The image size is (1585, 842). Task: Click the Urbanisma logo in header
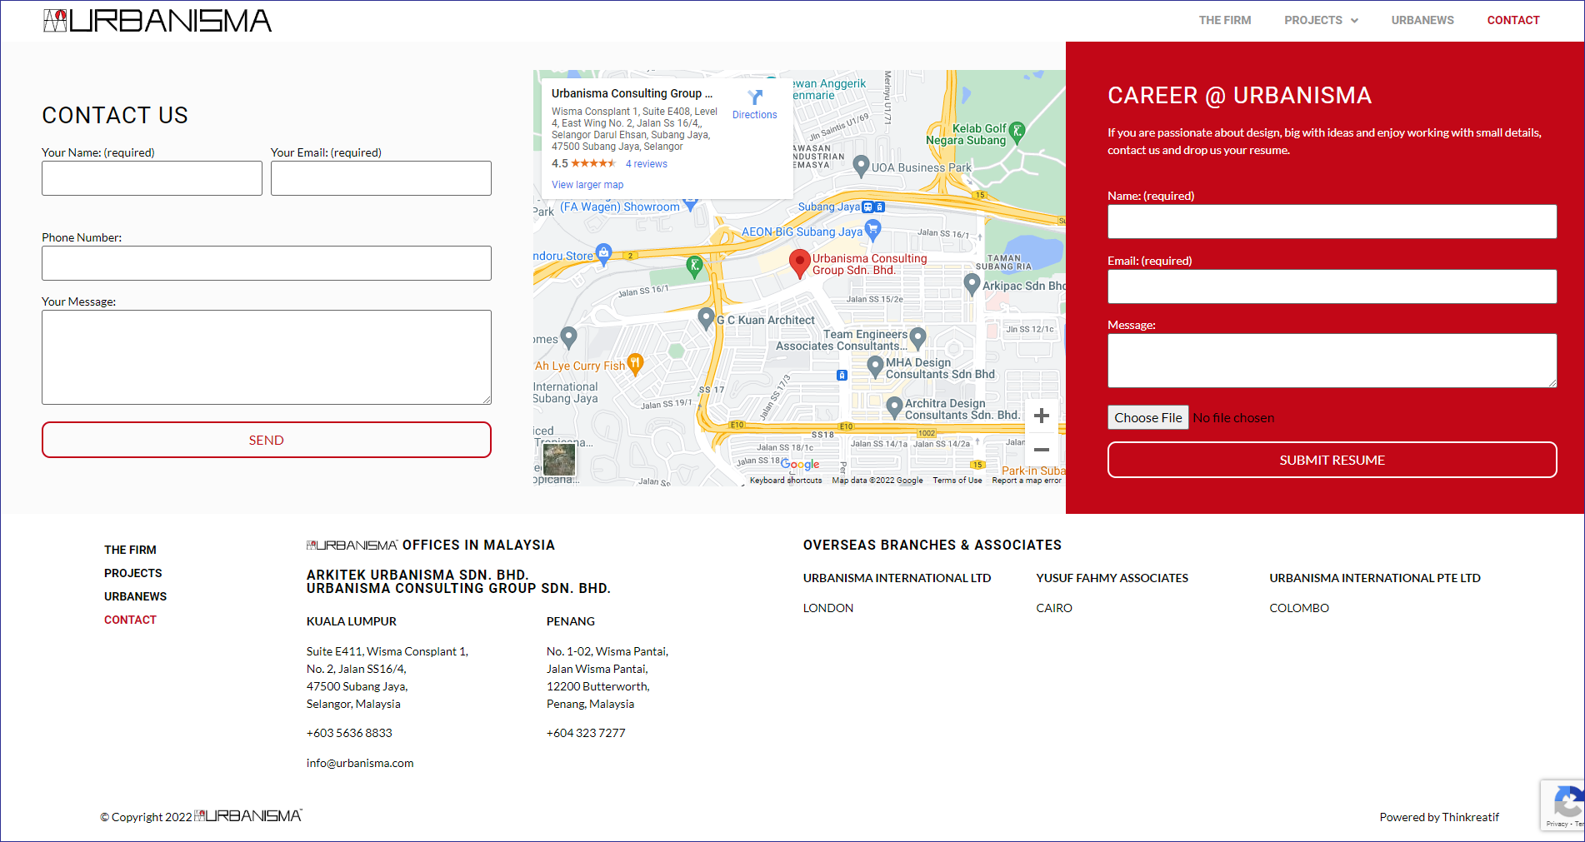(157, 21)
